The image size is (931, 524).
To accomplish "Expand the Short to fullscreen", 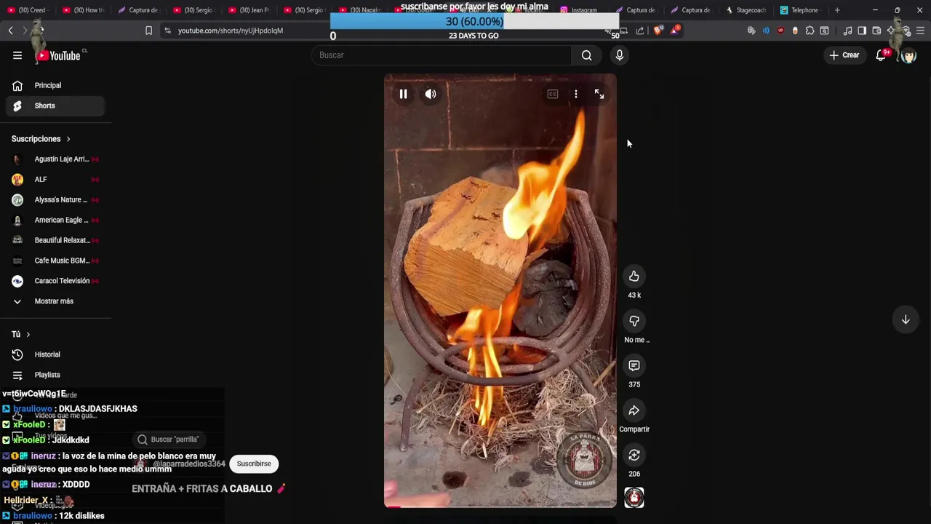I will 599,94.
